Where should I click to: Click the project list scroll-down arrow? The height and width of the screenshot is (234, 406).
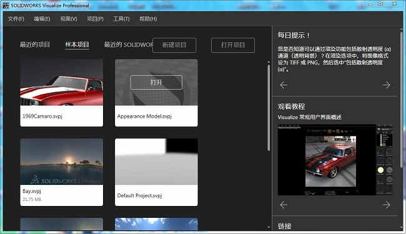[x=269, y=227]
